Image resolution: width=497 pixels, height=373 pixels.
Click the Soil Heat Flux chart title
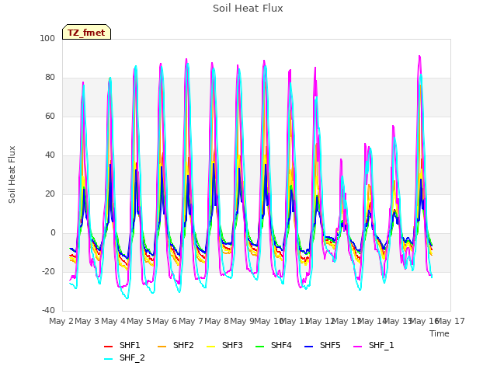tap(248, 9)
